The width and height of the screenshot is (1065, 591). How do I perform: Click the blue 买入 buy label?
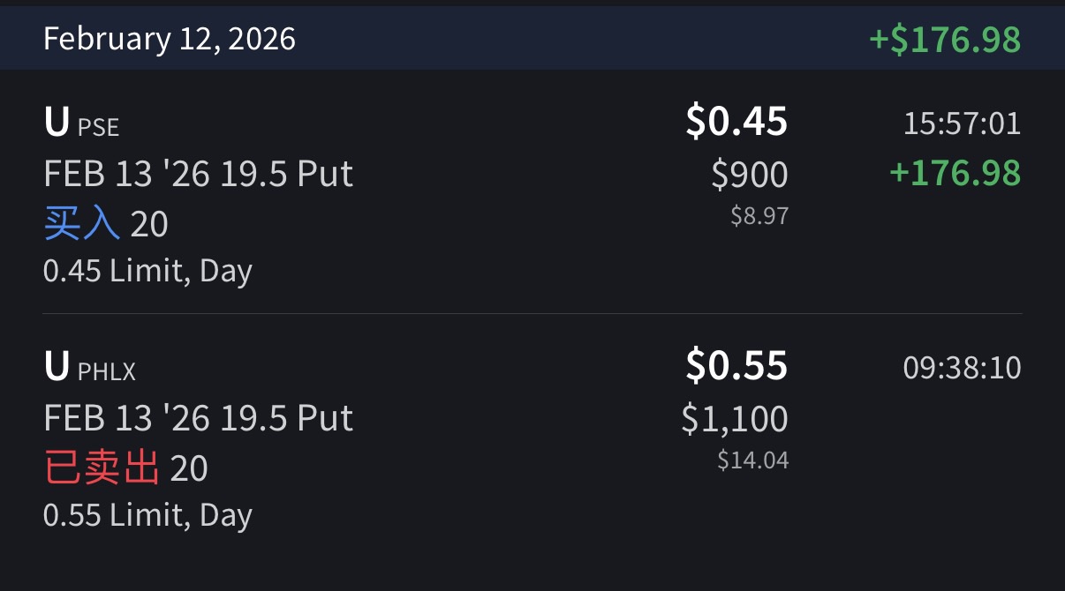(x=81, y=224)
